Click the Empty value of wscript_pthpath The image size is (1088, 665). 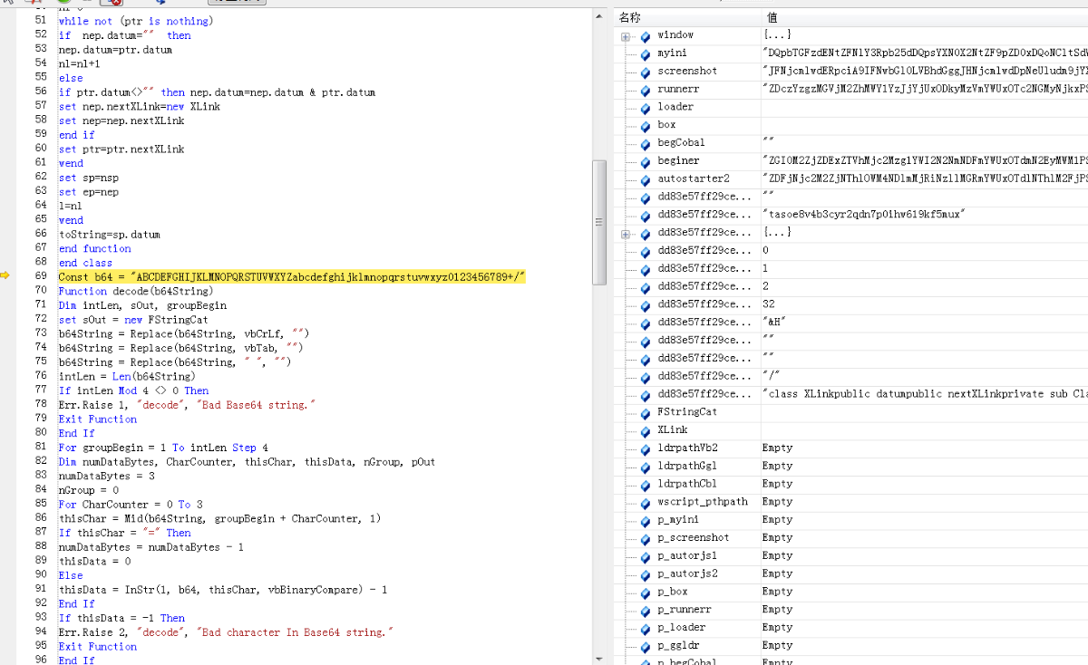pyautogui.click(x=777, y=502)
